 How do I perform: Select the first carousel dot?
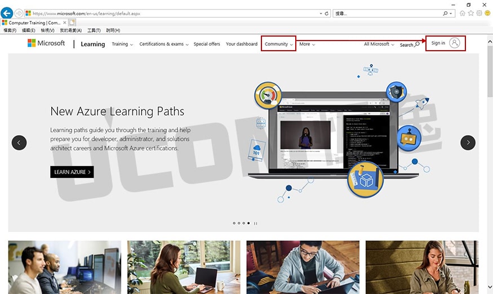pyautogui.click(x=234, y=223)
